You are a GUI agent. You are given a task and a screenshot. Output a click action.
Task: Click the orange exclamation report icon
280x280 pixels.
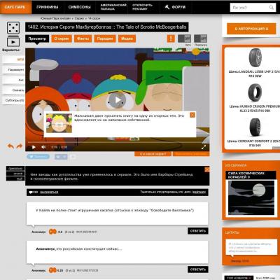coord(171,38)
